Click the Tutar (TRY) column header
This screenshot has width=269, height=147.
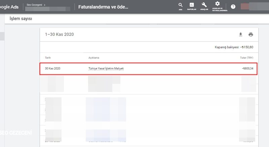tap(246, 58)
